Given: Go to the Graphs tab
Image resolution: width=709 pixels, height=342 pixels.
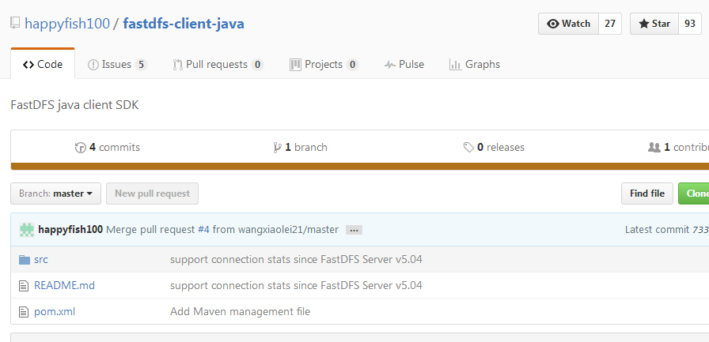Looking at the screenshot, I should (x=474, y=65).
